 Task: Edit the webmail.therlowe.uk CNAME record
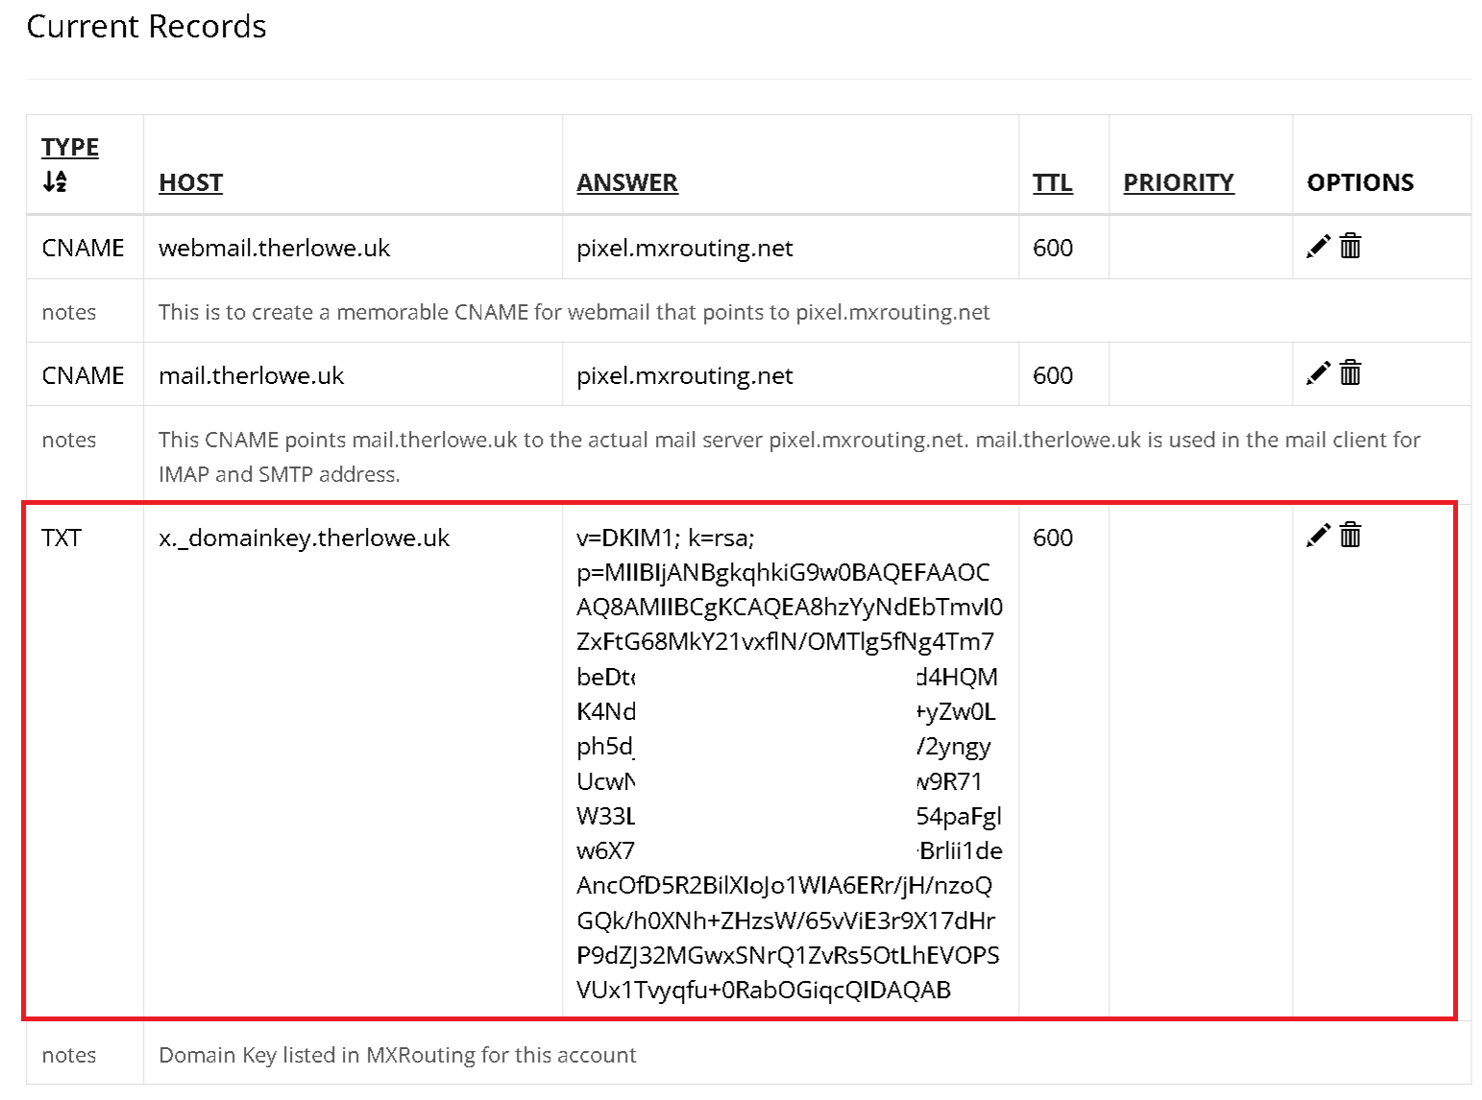point(1318,247)
